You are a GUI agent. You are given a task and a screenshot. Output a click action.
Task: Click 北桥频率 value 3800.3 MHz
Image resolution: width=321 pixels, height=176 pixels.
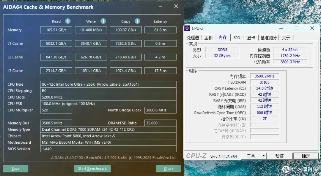click(x=290, y=62)
